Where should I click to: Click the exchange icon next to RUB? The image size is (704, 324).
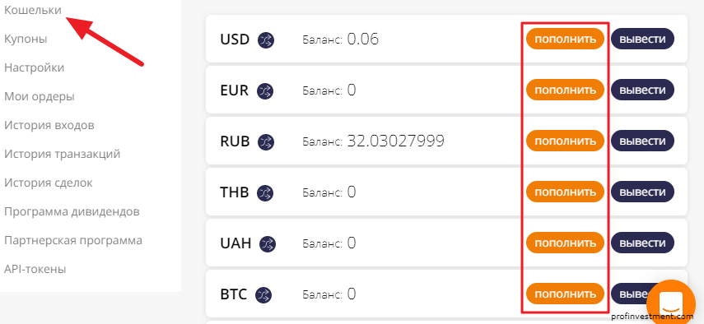pos(266,141)
